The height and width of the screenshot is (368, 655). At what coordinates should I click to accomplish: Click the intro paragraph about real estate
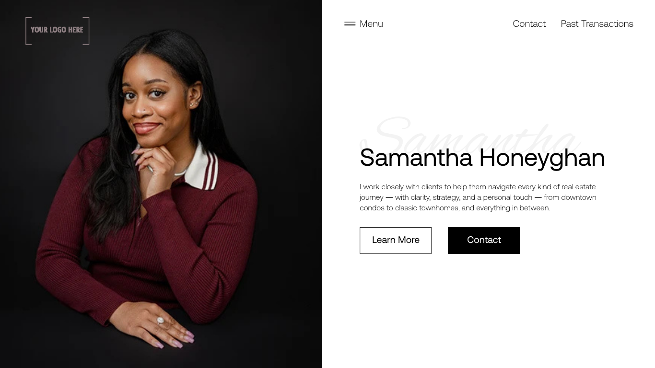click(x=478, y=197)
